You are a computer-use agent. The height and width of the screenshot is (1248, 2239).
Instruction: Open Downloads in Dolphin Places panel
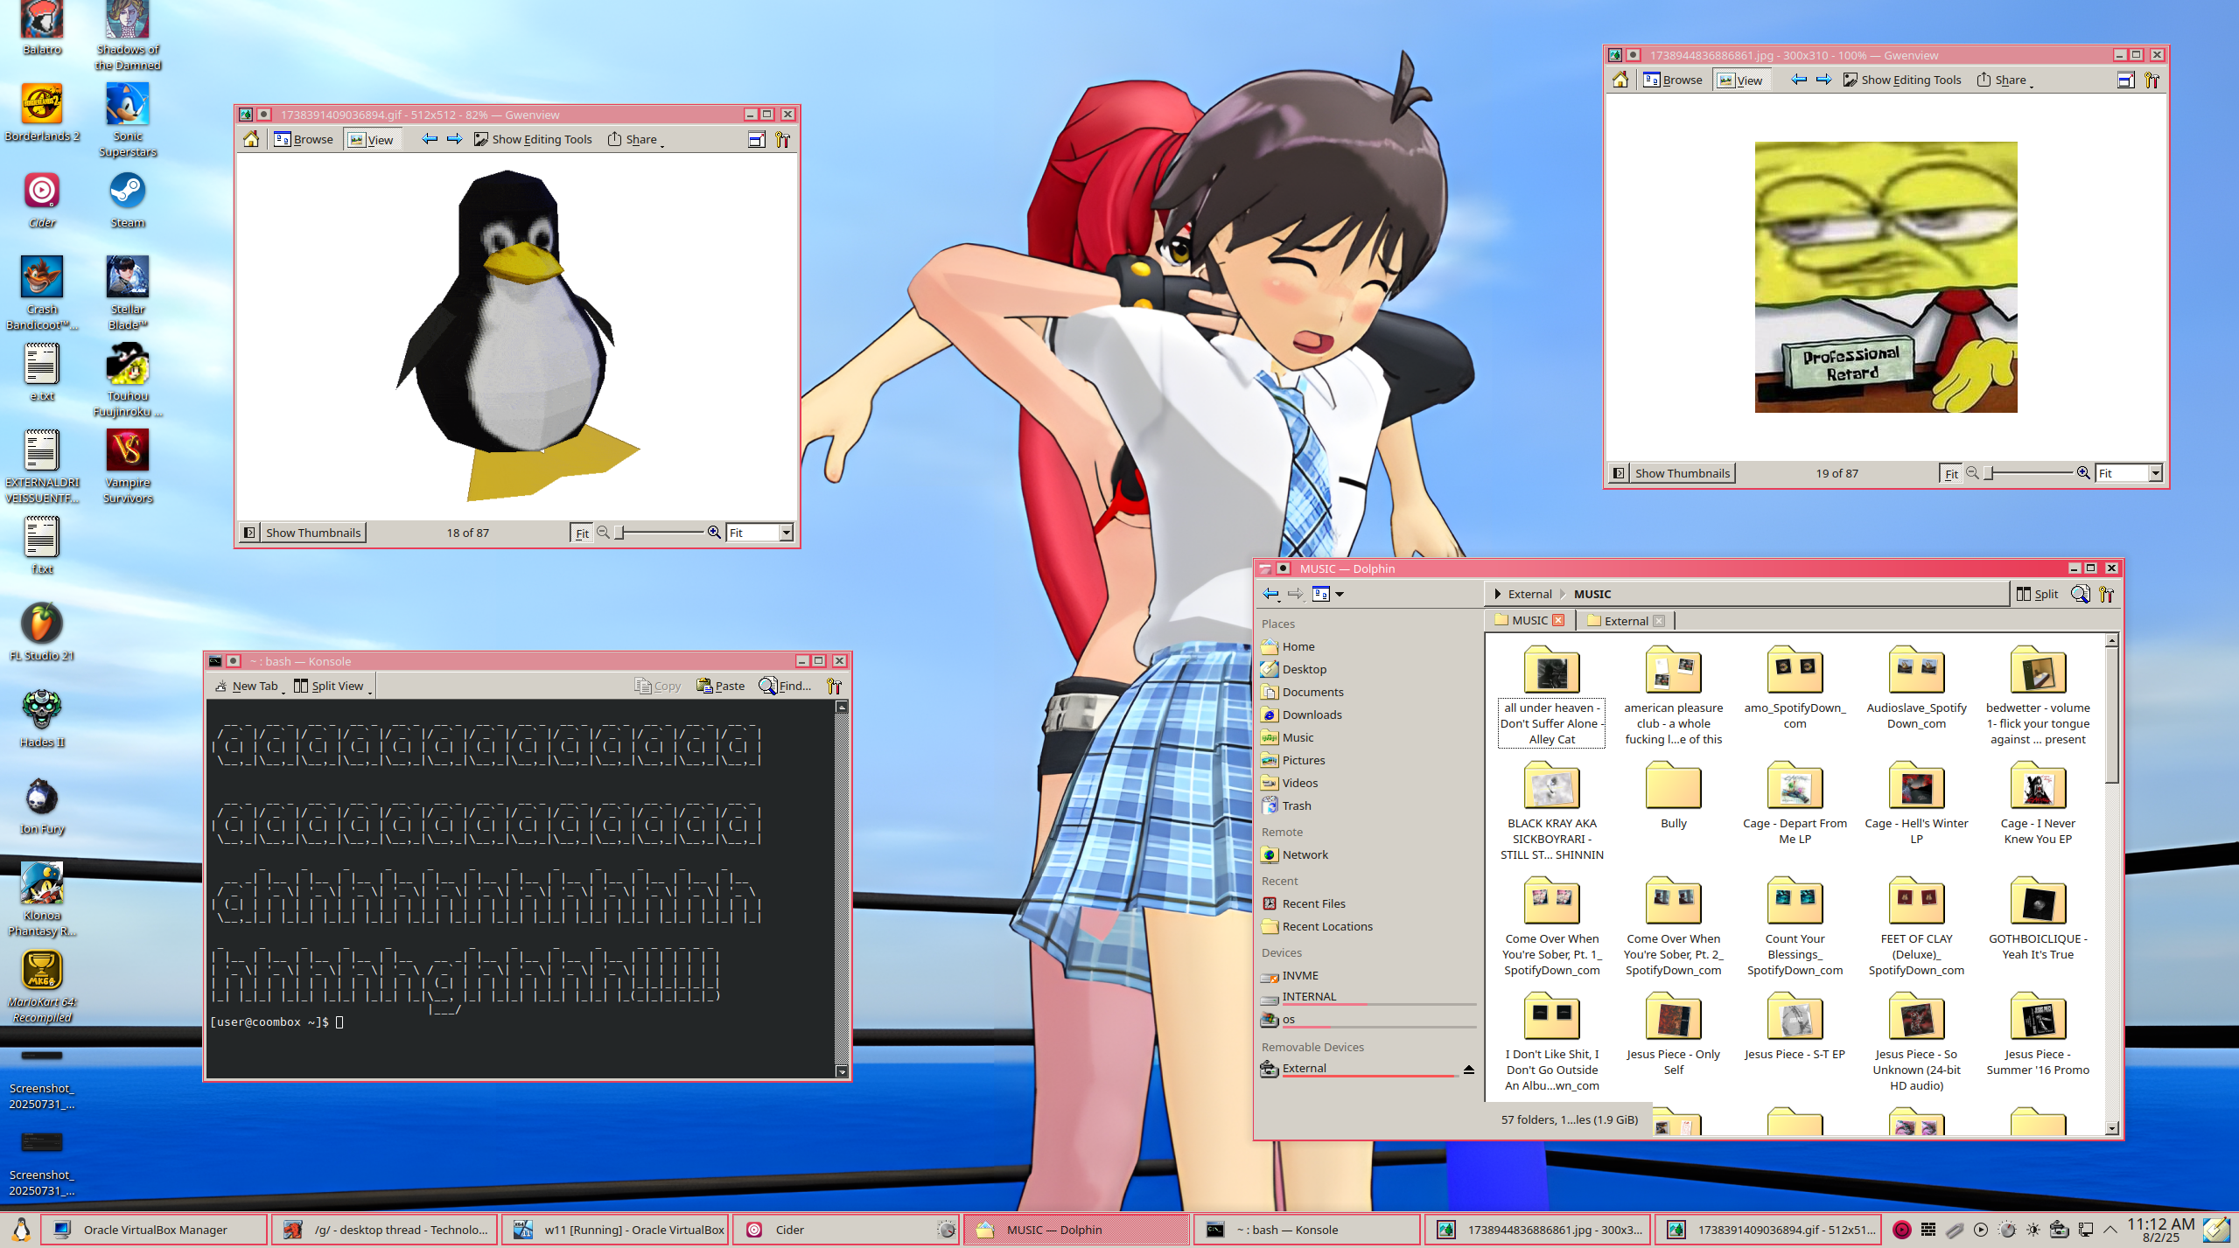point(1312,715)
